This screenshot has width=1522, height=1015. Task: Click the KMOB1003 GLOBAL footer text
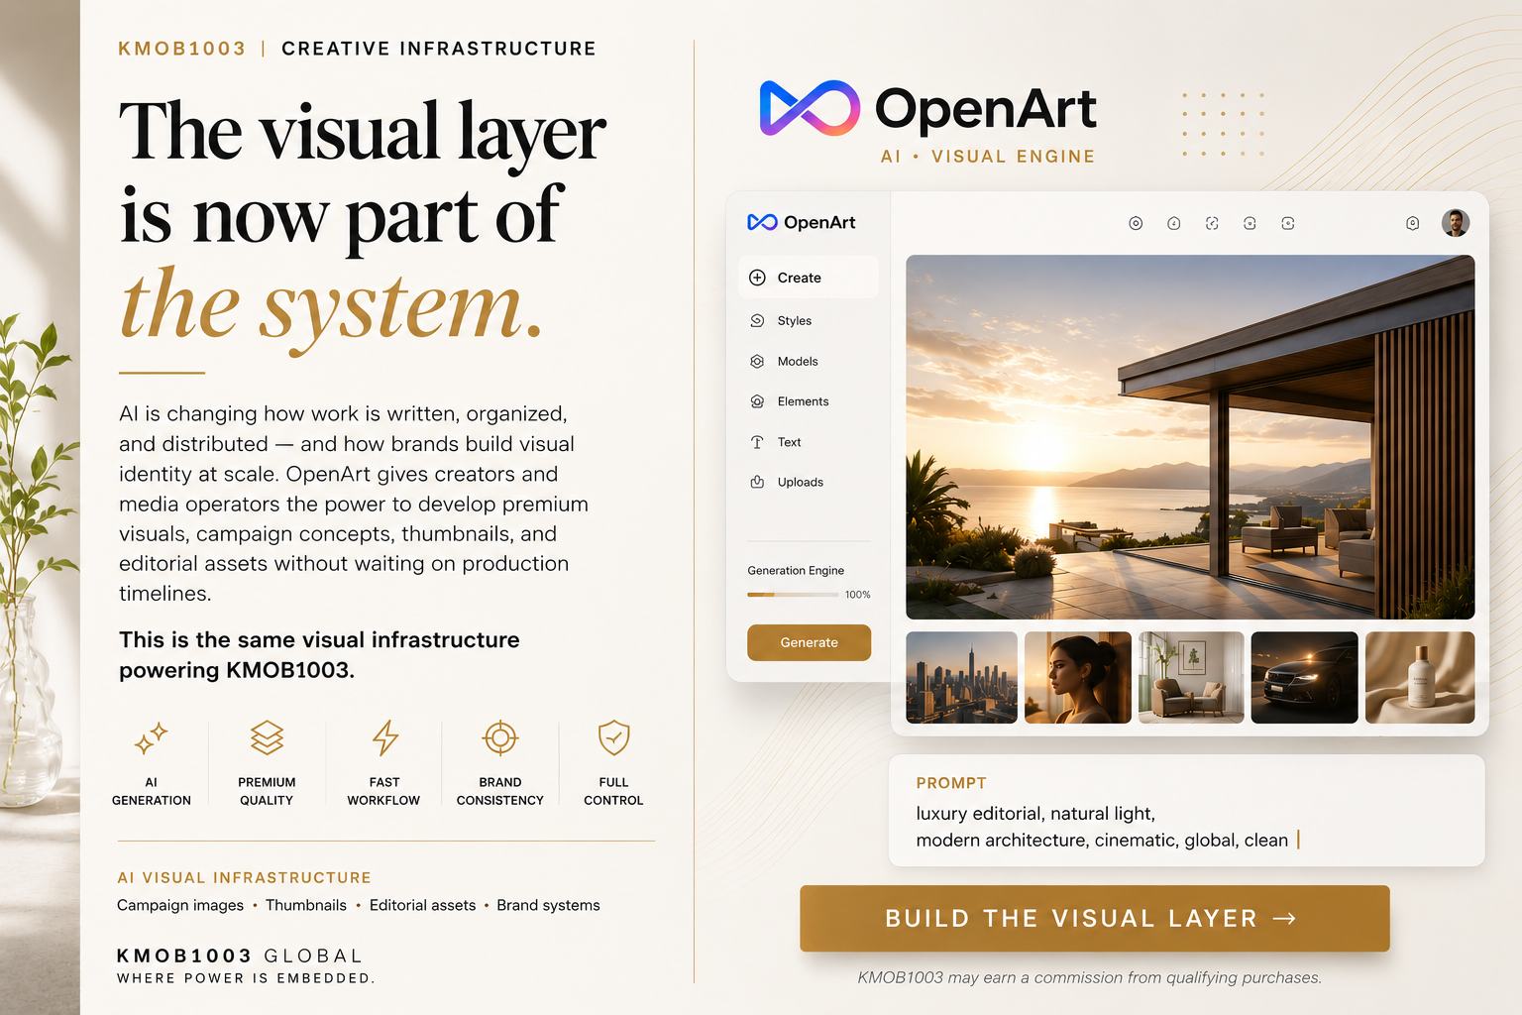click(240, 956)
